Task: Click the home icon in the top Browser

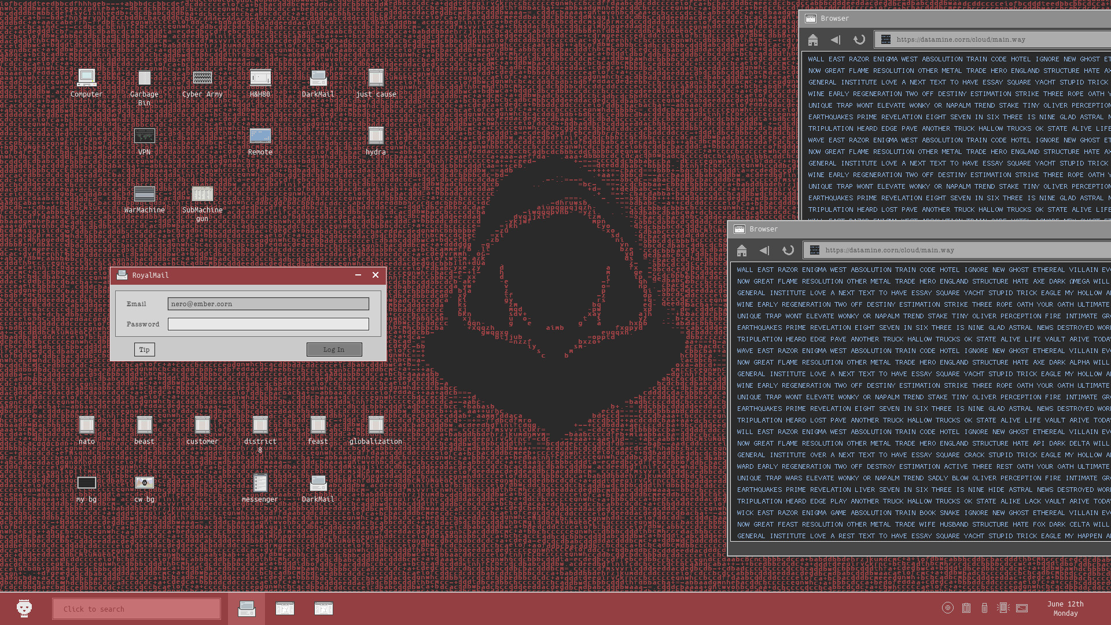Action: pyautogui.click(x=813, y=39)
